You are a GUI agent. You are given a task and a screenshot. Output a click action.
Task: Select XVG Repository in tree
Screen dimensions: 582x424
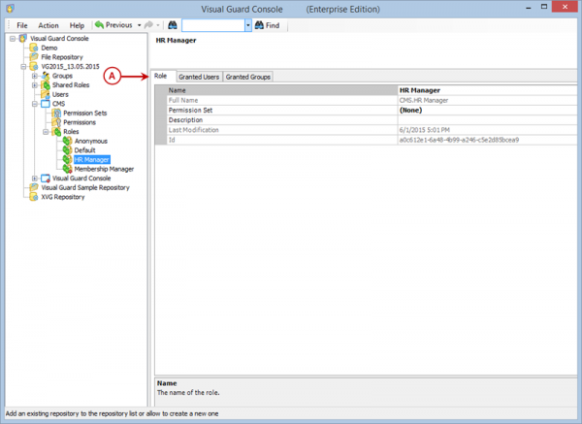click(63, 197)
